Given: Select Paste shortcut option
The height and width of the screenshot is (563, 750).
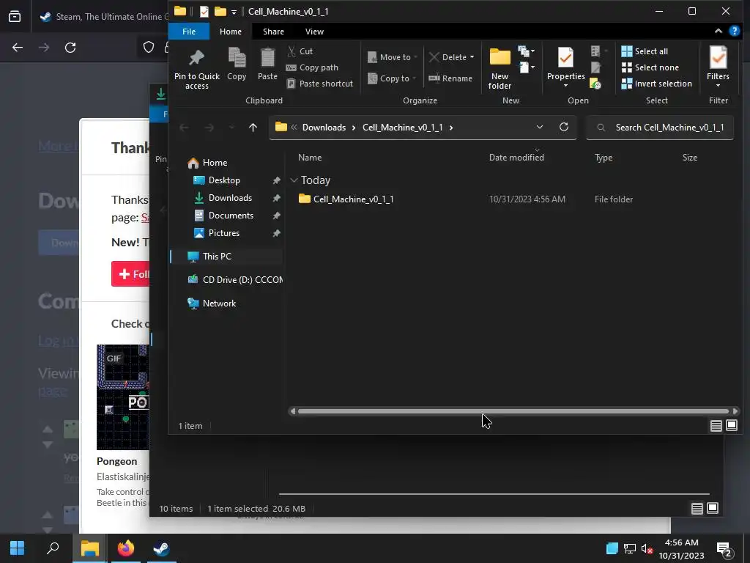Looking at the screenshot, I should (x=319, y=84).
